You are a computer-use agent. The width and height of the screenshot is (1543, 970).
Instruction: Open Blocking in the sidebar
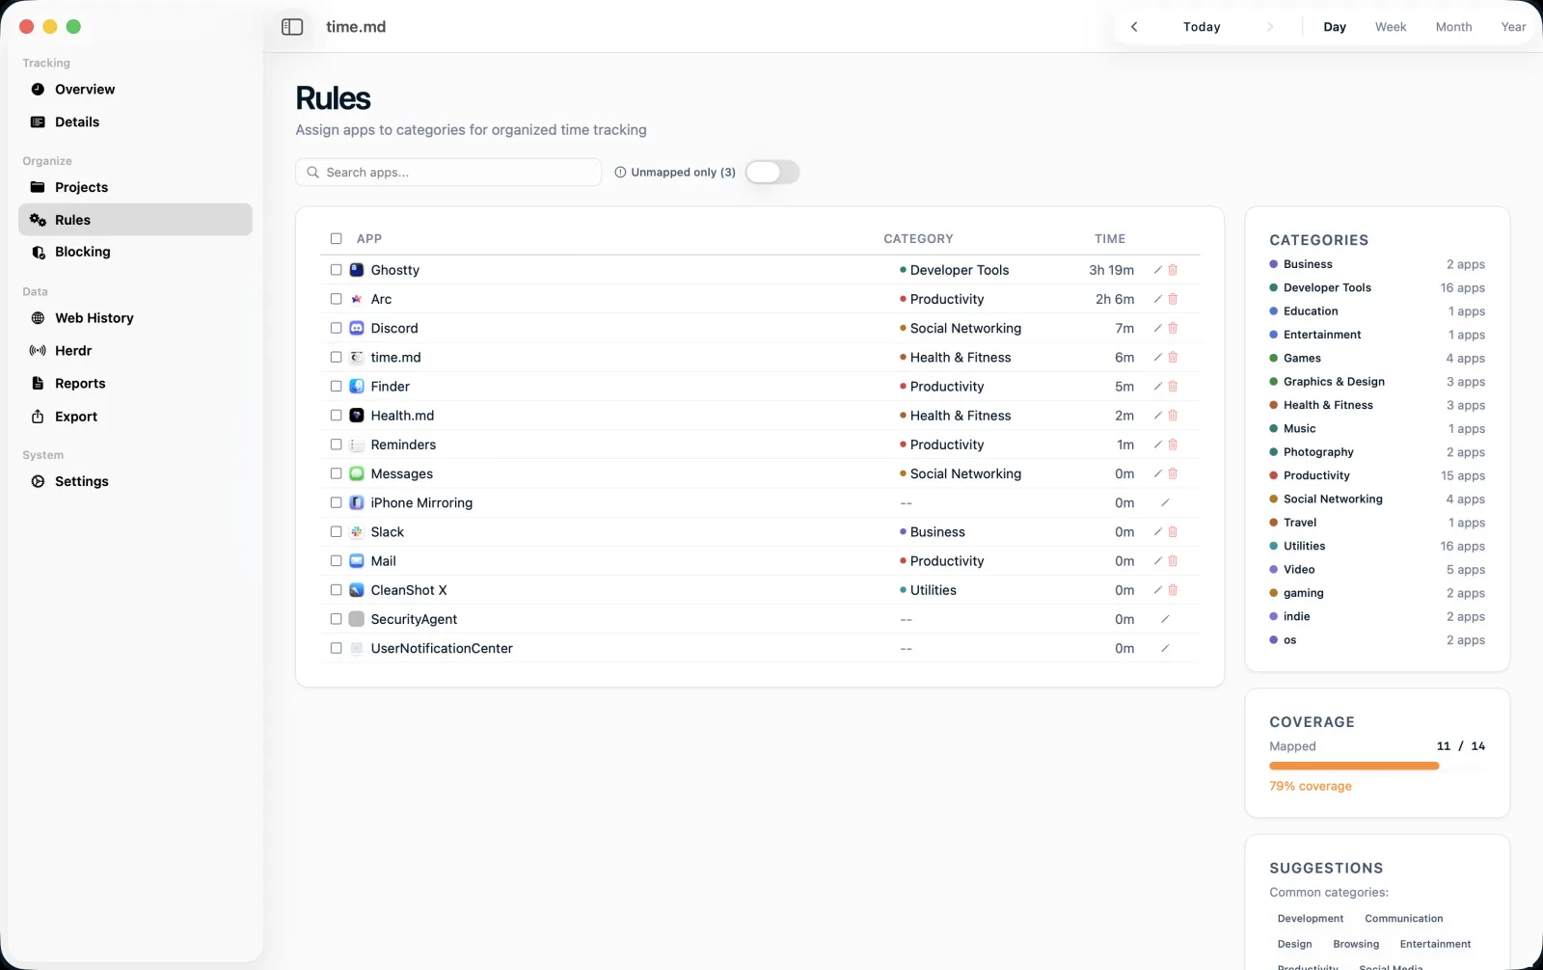(x=135, y=252)
